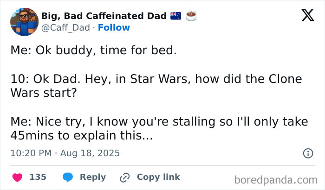
Task: Click the red heart like icon
Action: pyautogui.click(x=17, y=177)
